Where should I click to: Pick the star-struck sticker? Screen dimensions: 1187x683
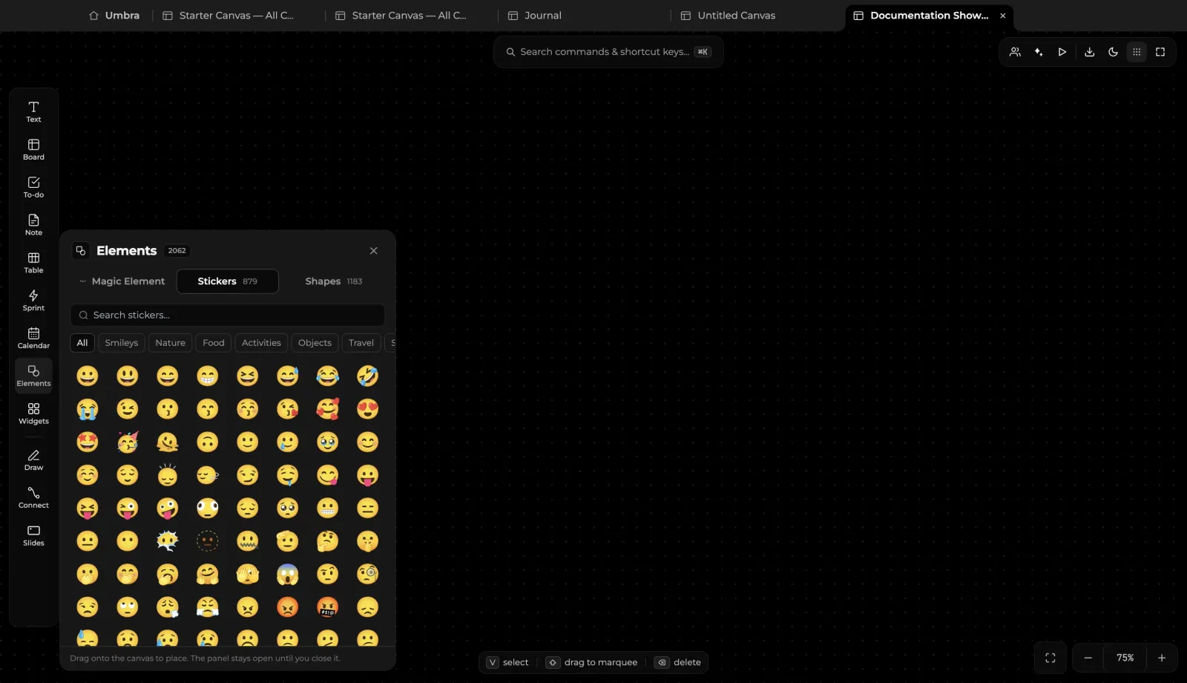[x=88, y=442]
